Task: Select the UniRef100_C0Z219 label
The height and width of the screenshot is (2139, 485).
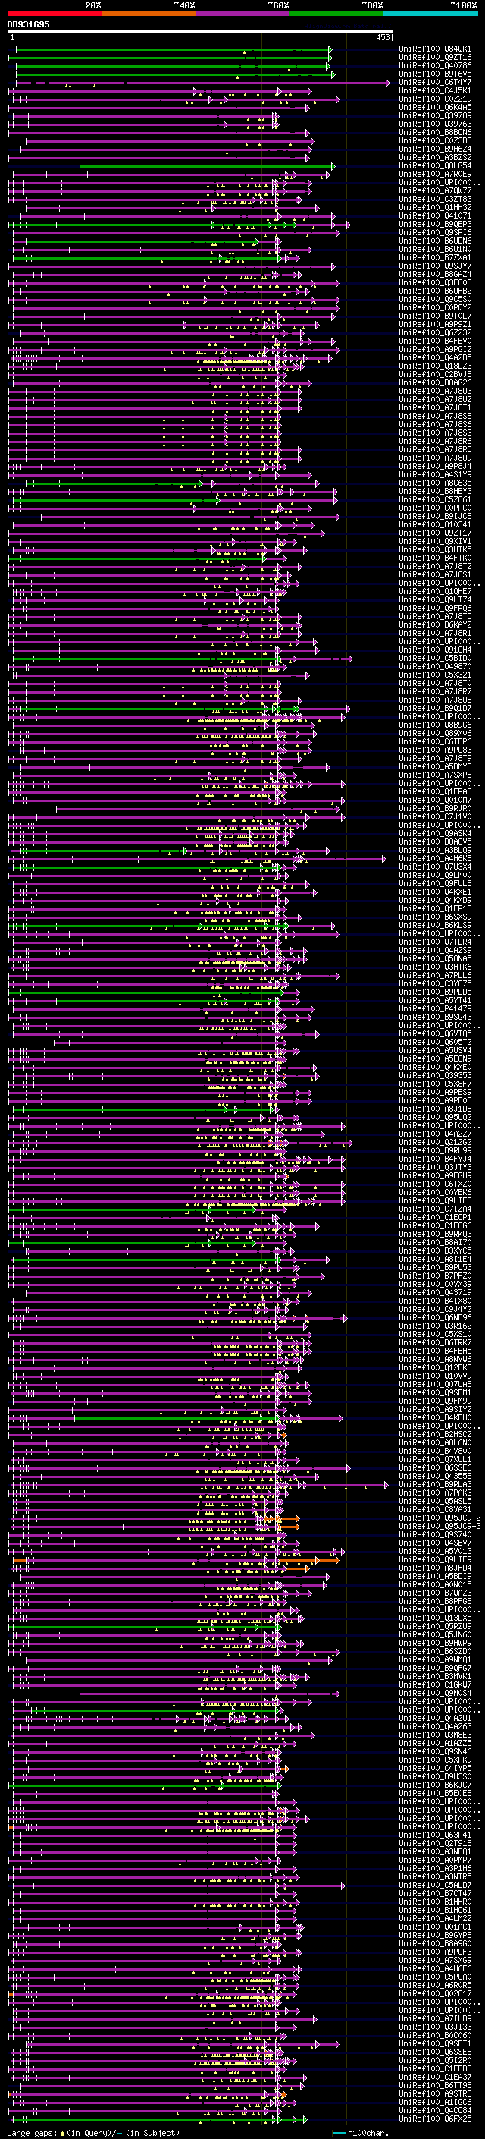Action: (x=435, y=99)
